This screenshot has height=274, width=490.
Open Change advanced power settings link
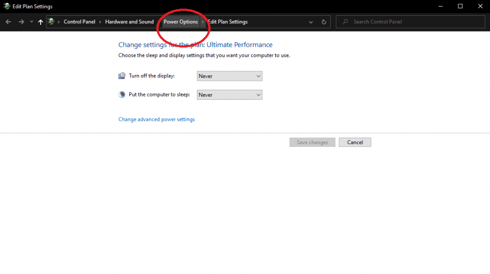pos(156,119)
